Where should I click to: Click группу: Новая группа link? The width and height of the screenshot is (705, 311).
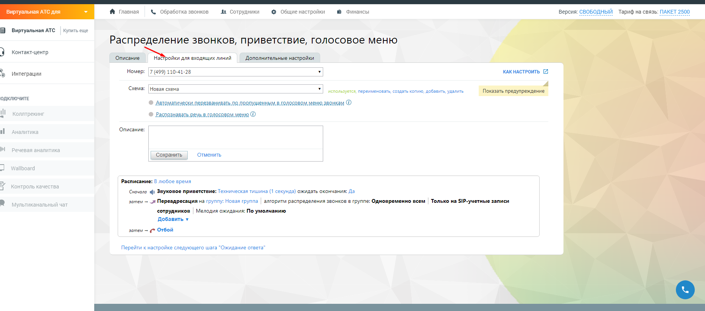click(x=232, y=201)
